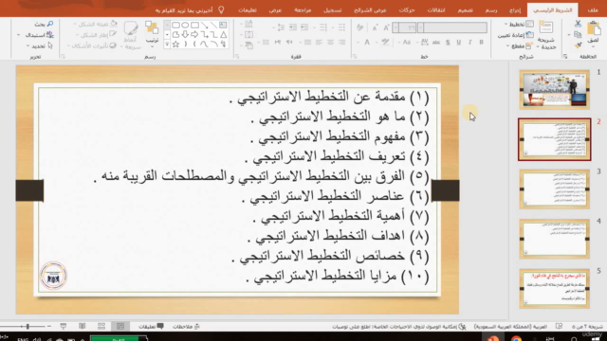The image size is (607, 341).
Task: Select the triangle shape in shapes gallery
Action: 224,35
